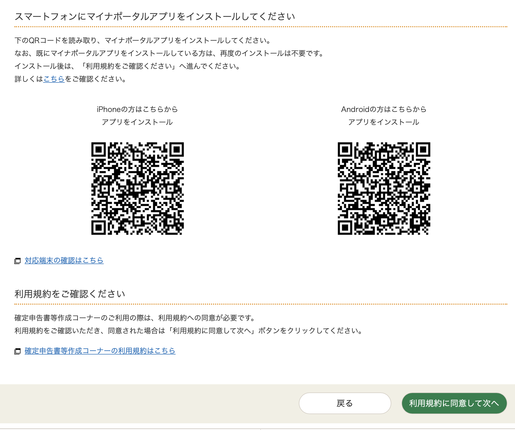
Task: Click the 下のQRコードを読み取り instruction sentence
Action: coord(143,41)
